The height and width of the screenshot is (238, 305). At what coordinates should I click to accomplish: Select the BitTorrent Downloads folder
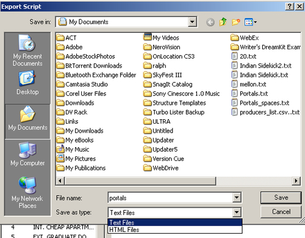pos(89,66)
